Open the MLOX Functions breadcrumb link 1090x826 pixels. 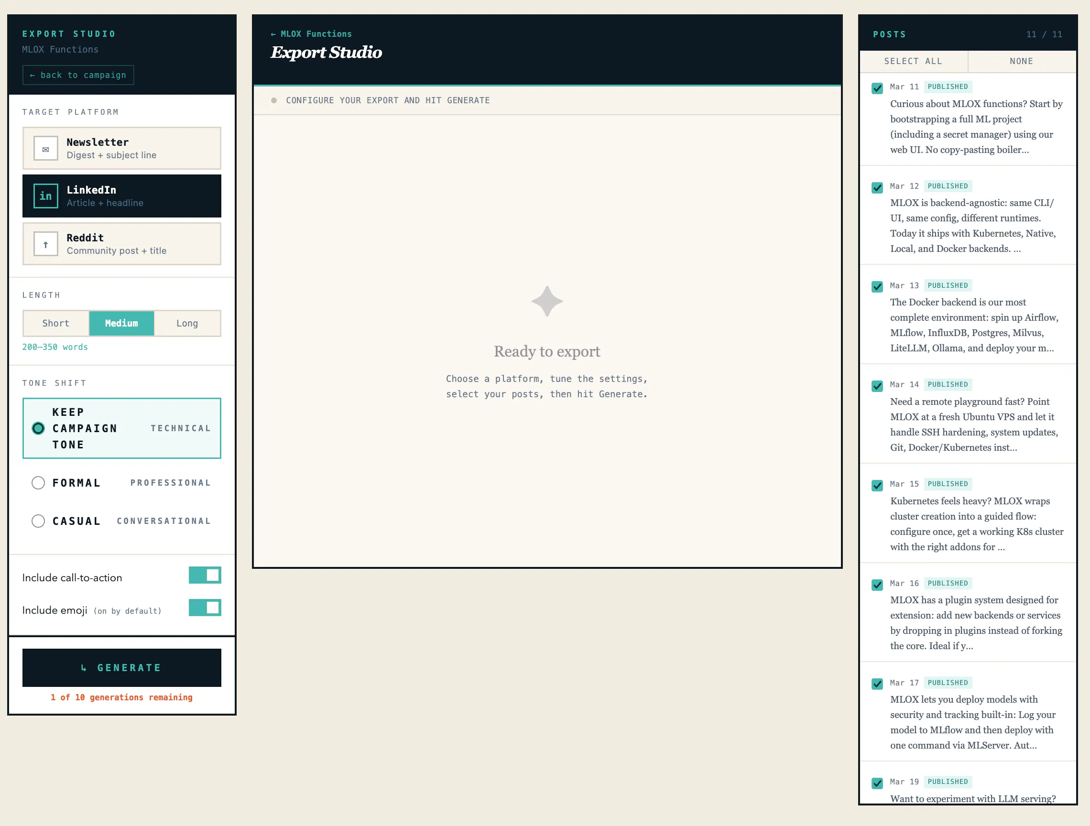point(311,34)
